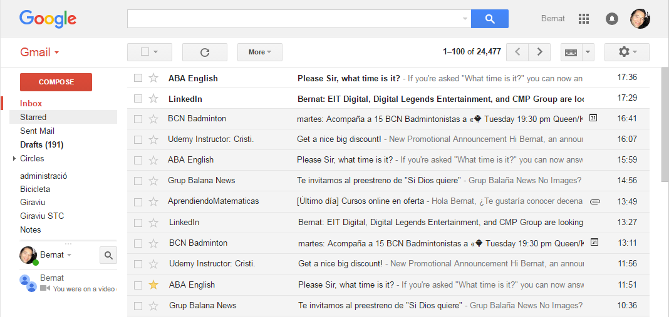Open Drafts (191) folder
This screenshot has height=317, width=669.
tap(41, 144)
